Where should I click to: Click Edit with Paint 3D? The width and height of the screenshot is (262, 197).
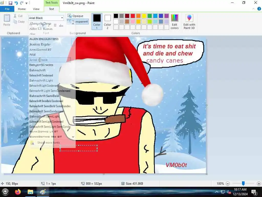(189, 22)
